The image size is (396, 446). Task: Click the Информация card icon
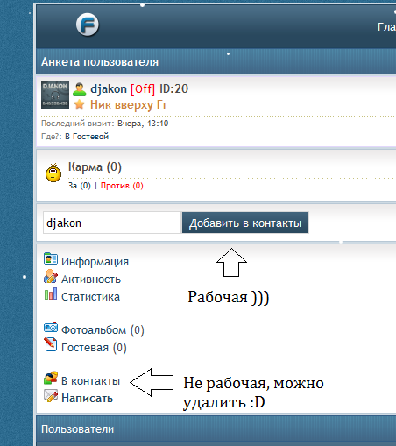pyautogui.click(x=51, y=258)
